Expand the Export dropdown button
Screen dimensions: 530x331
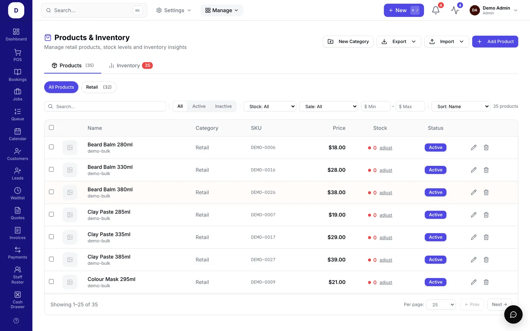point(399,42)
